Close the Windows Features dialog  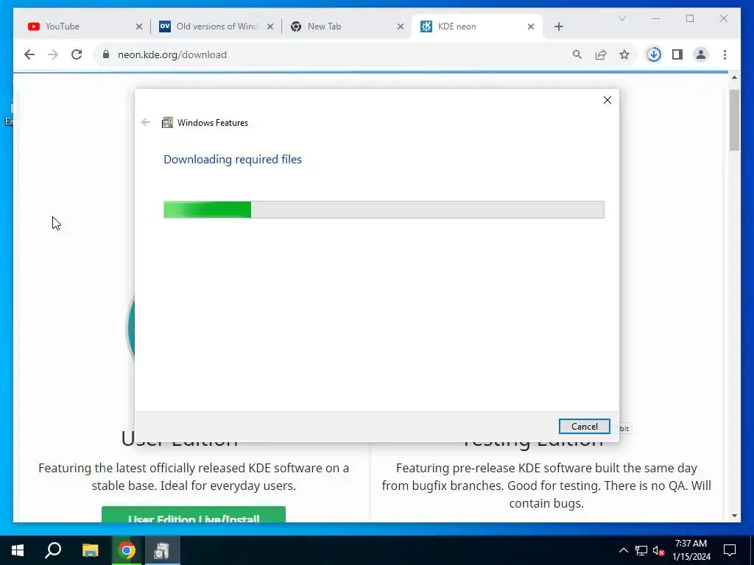pyautogui.click(x=607, y=100)
